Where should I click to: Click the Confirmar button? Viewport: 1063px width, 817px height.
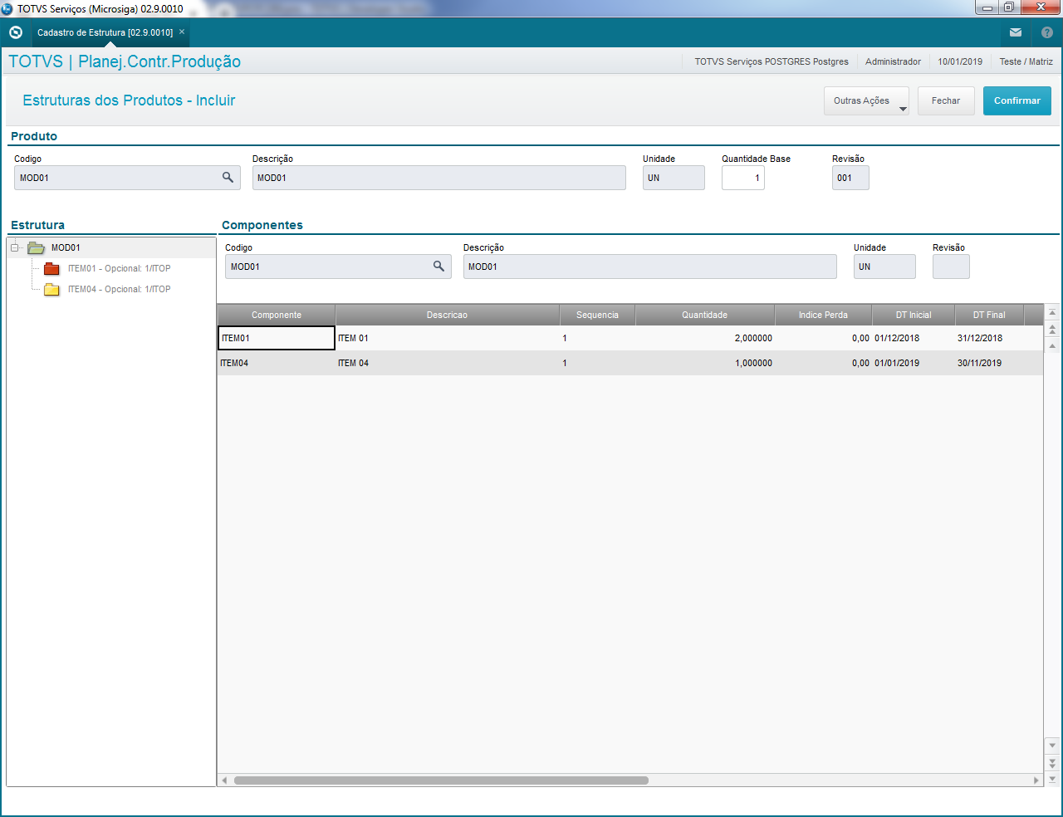coord(1017,100)
